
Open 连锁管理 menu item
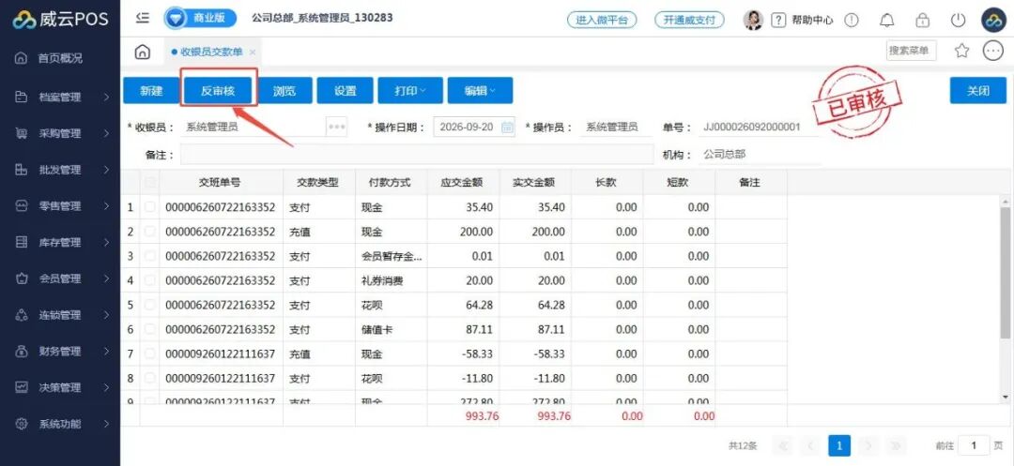[x=60, y=315]
